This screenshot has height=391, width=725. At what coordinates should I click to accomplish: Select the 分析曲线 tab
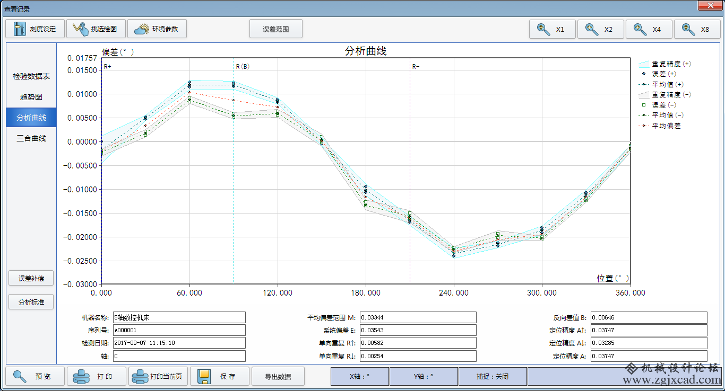(31, 117)
